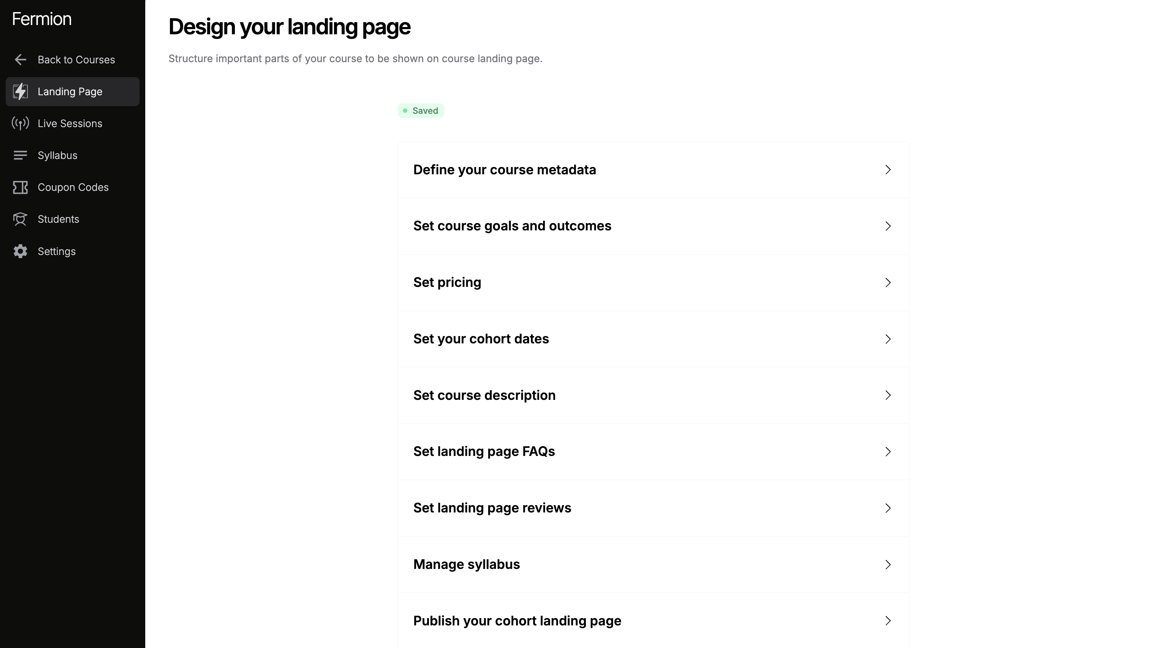Open Publish your cohort landing page
The height and width of the screenshot is (648, 1162).
pyautogui.click(x=517, y=621)
